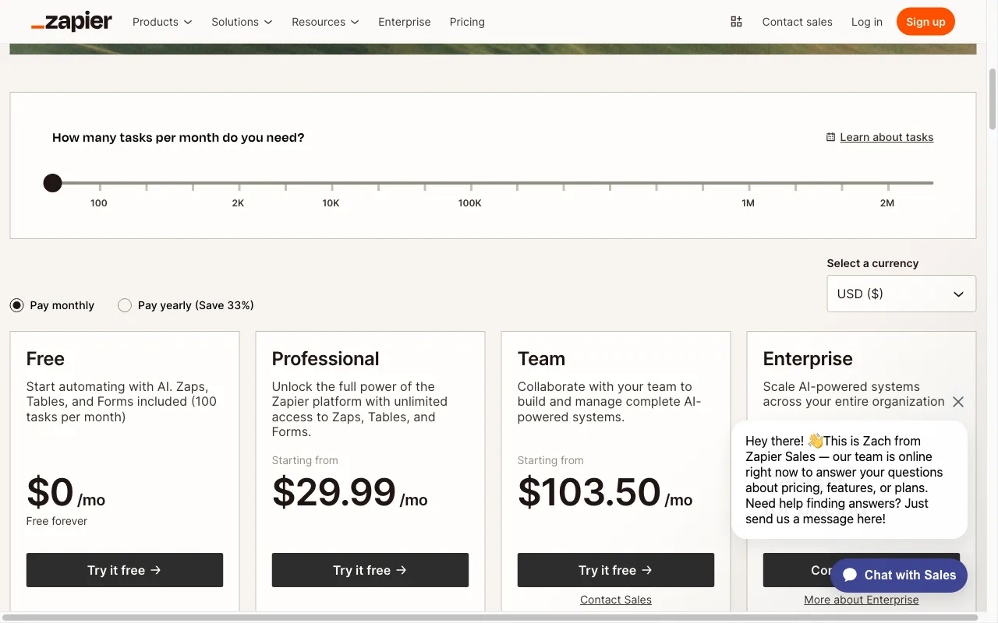The image size is (998, 623).
Task: Open More about Enterprise link
Action: point(862,600)
